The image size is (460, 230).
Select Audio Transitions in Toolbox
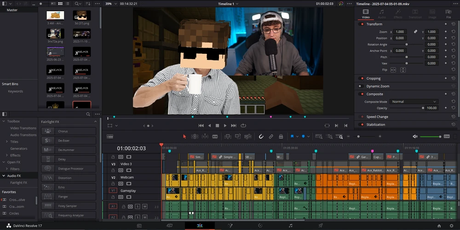tap(23, 135)
